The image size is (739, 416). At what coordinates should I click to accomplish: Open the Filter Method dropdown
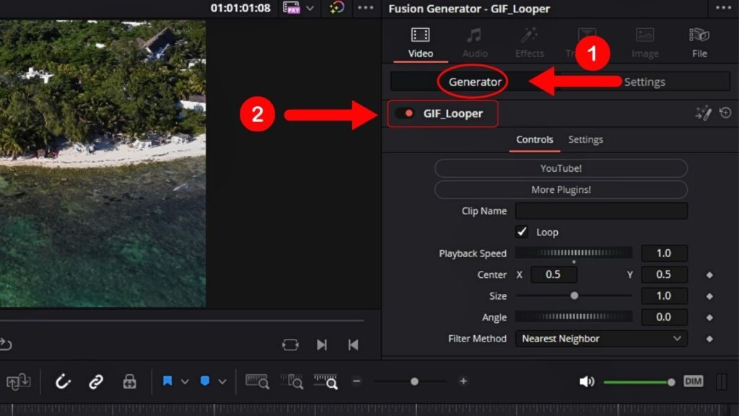click(x=601, y=338)
